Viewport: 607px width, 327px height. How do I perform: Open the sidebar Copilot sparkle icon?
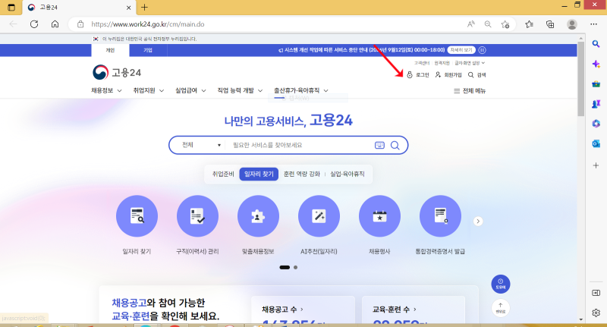pyautogui.click(x=596, y=64)
